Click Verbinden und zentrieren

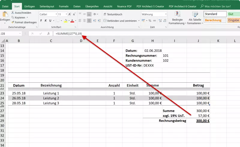[120, 20]
